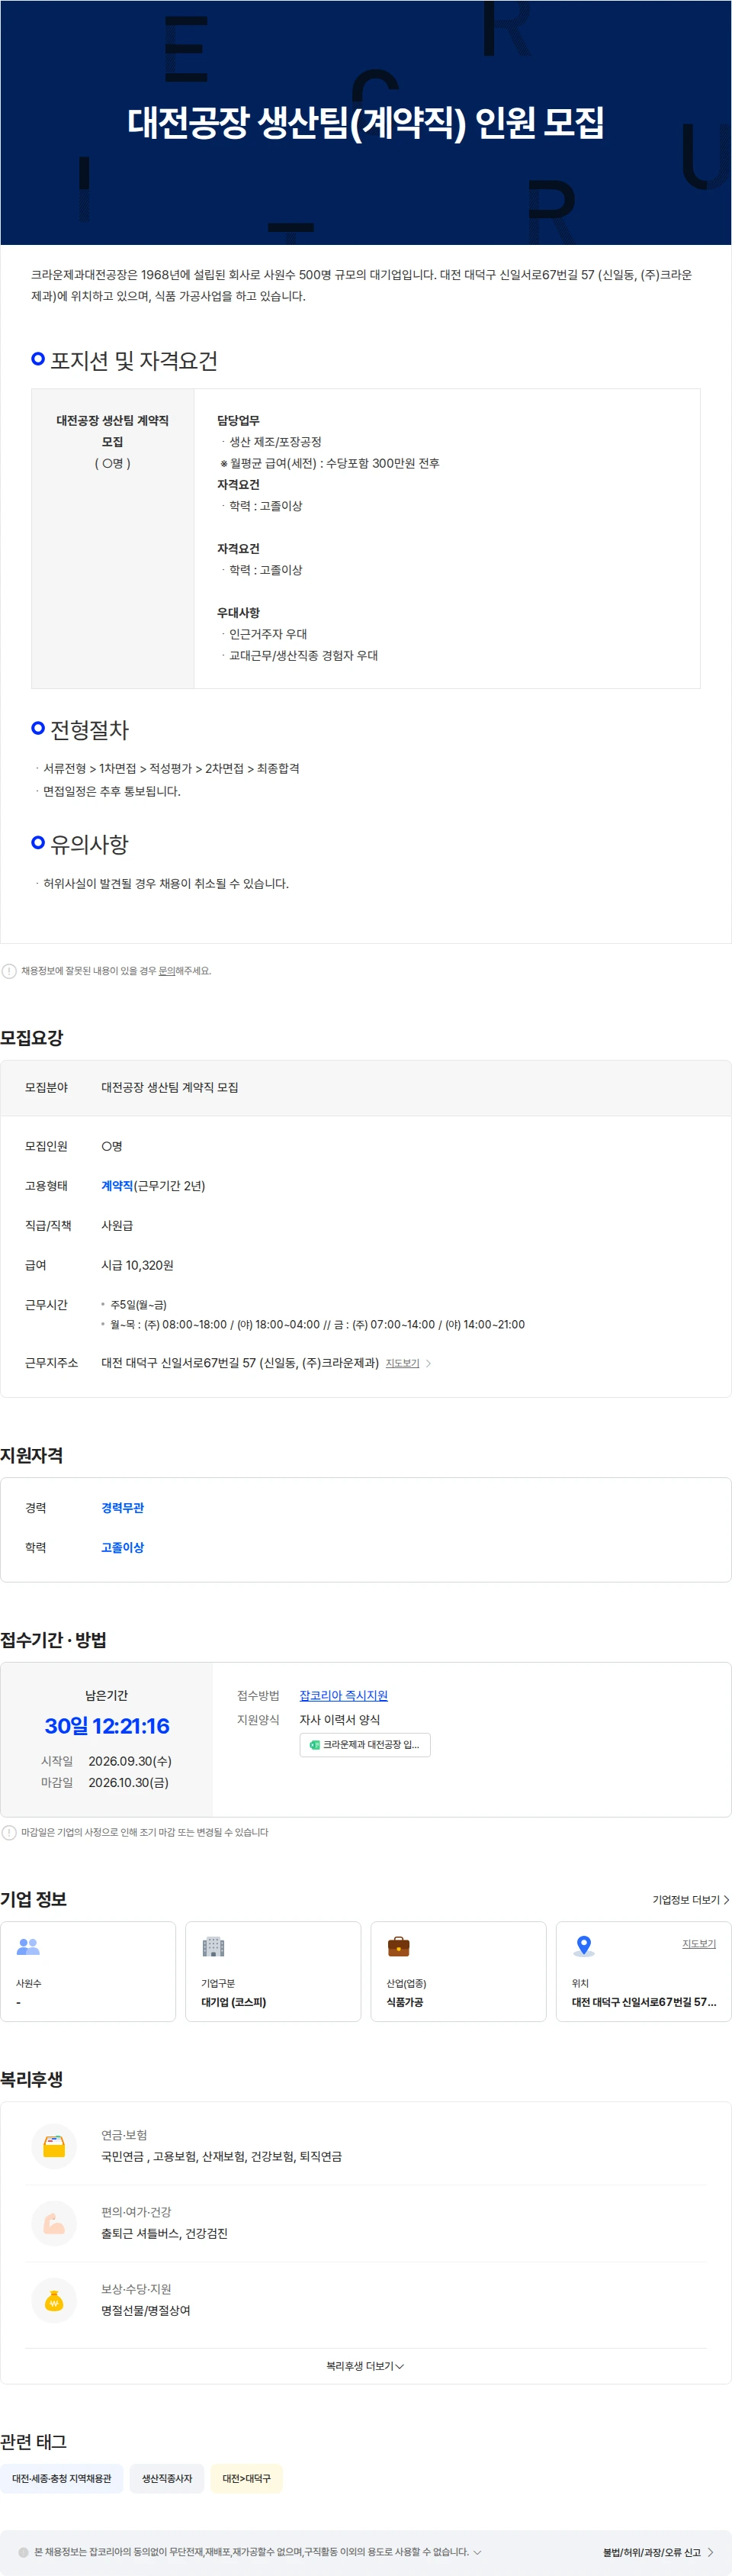Select the 대전>대덕구 tag
This screenshot has width=732, height=2576.
coord(246,2478)
